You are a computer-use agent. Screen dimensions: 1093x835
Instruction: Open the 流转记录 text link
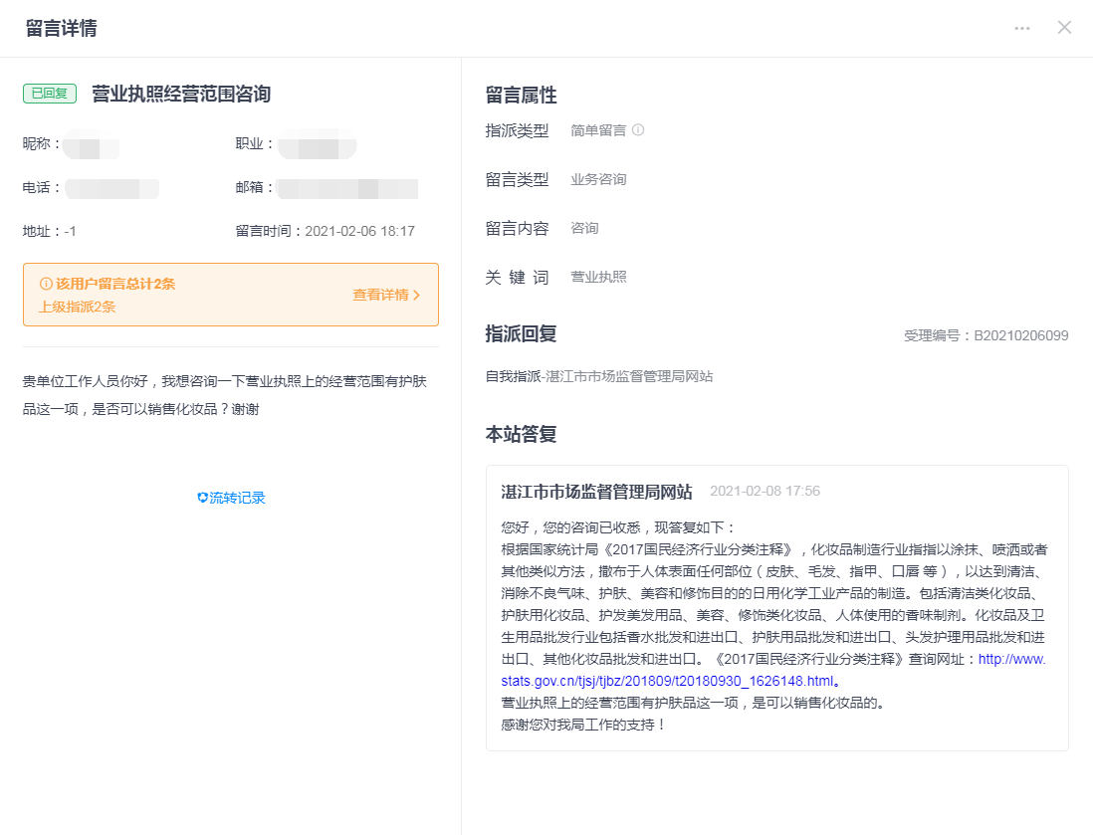(x=237, y=498)
